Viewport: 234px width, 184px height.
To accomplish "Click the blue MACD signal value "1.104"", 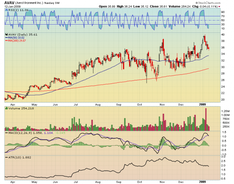I will (48, 133).
